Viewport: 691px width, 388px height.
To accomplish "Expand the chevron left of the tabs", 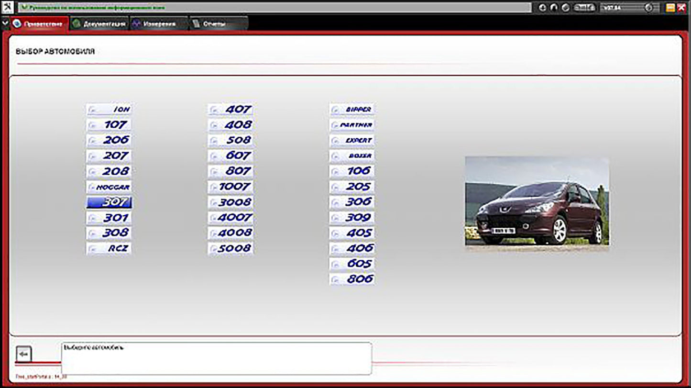I will (x=5, y=23).
